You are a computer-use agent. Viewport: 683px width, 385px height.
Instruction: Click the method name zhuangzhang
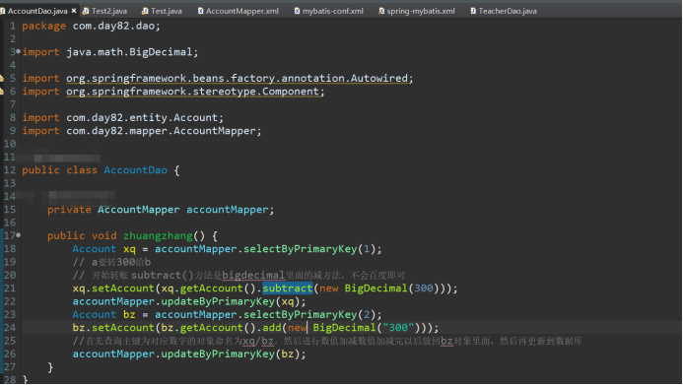[158, 235]
